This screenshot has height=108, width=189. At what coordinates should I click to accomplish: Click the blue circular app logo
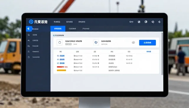(31, 22)
